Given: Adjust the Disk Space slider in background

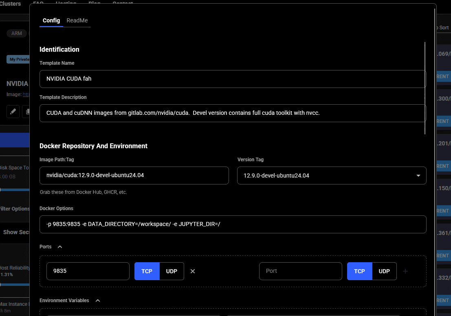Looking at the screenshot, I should (x=15, y=190).
